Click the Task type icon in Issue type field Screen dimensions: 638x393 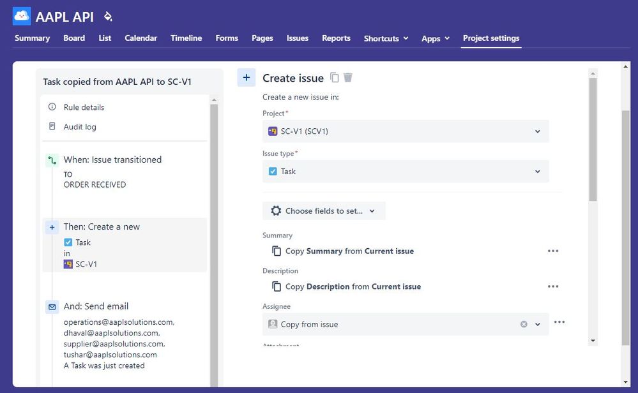coord(273,172)
